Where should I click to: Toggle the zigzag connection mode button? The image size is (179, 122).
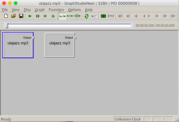pyautogui.click(x=62, y=16)
